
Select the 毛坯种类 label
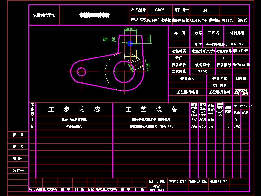click(179, 51)
